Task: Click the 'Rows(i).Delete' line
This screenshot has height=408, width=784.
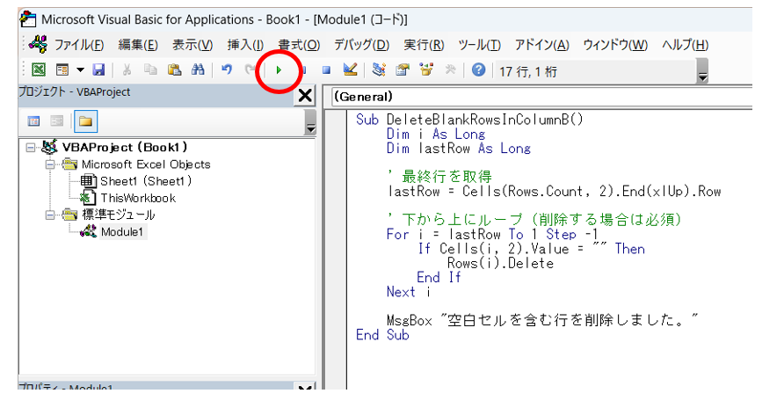Action: click(x=500, y=264)
